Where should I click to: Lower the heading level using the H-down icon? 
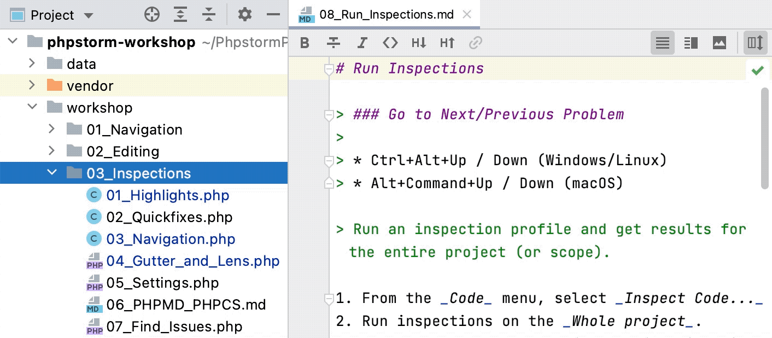[419, 43]
